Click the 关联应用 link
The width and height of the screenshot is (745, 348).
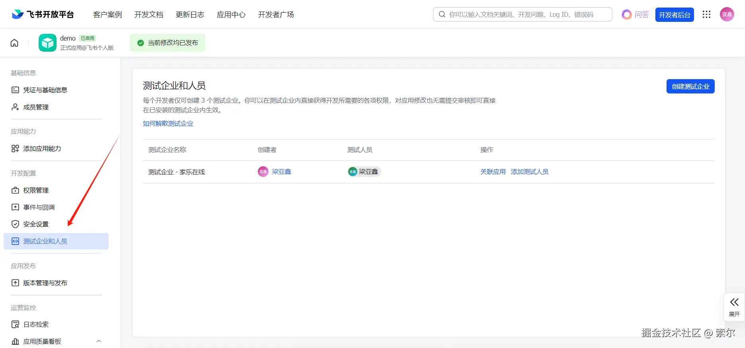click(493, 171)
